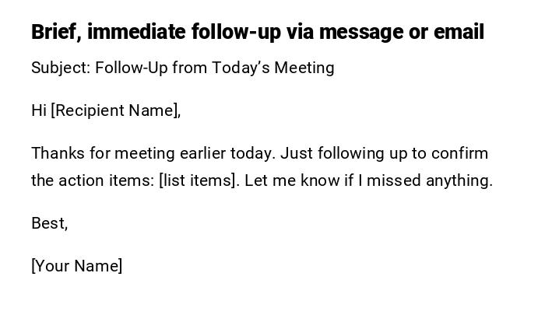Click the word "Hi" in the greeting
The height and width of the screenshot is (315, 545).
pos(39,110)
